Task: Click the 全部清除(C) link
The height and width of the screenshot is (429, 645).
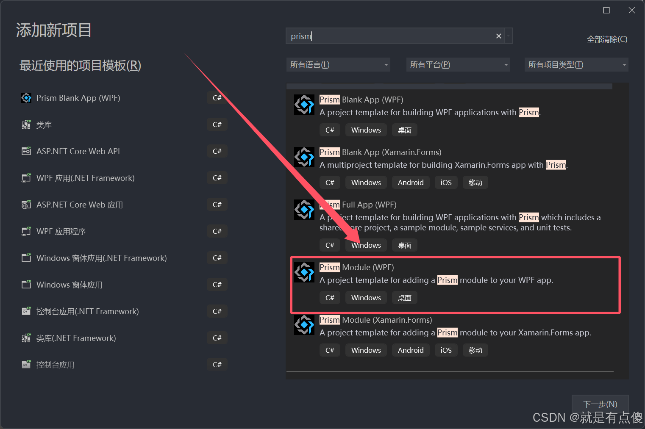Action: [607, 39]
